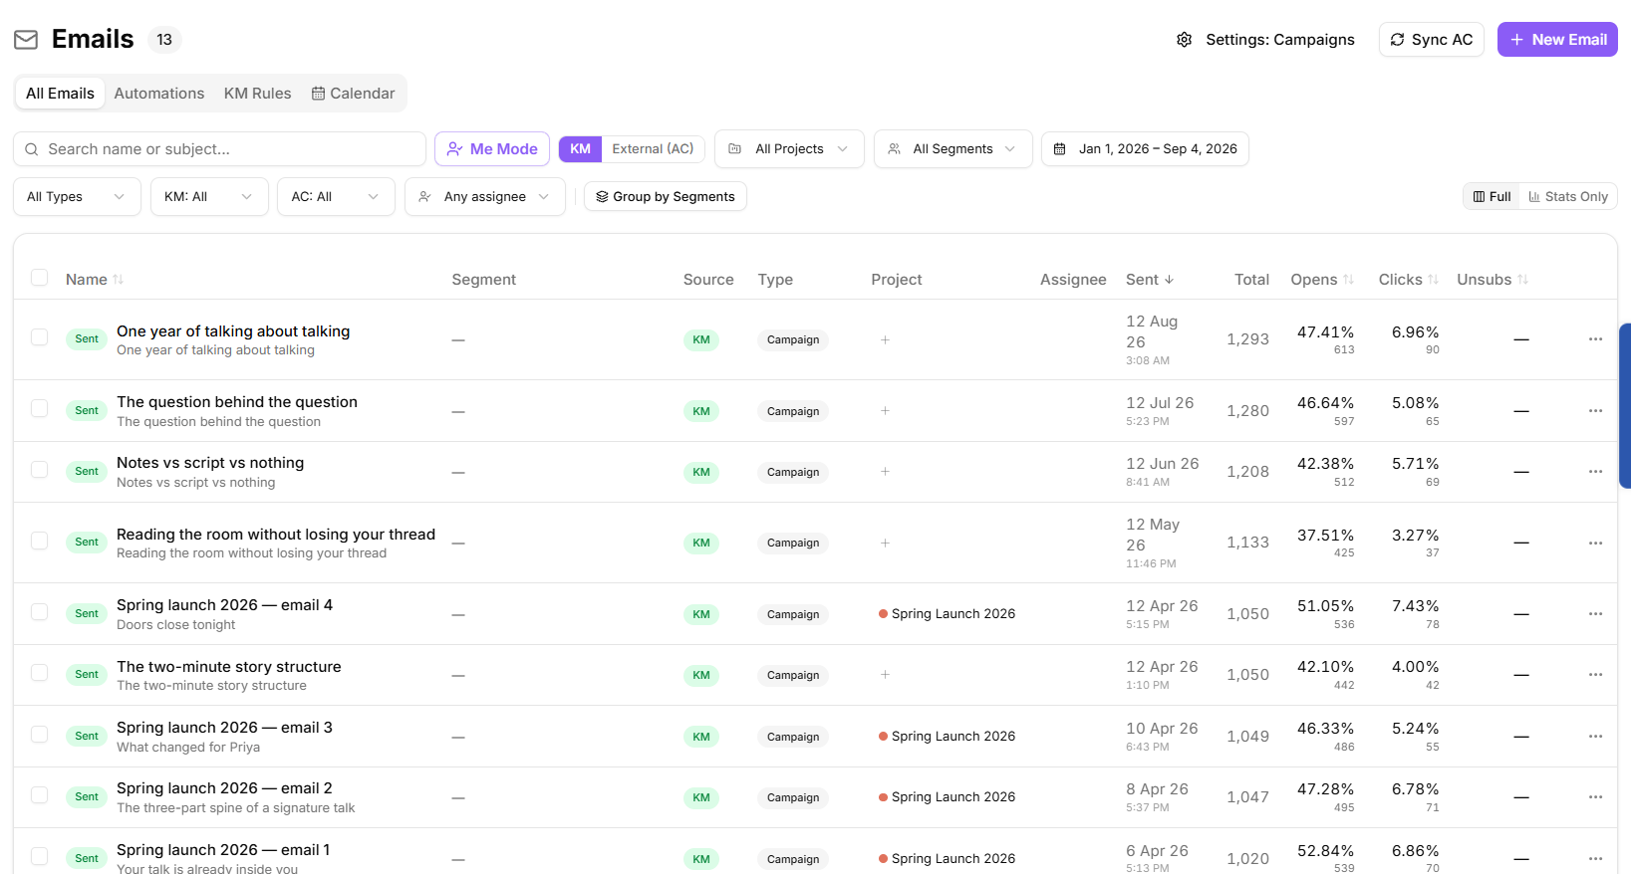This screenshot has height=875, width=1631.
Task: Open the All Projects dropdown
Action: pos(789,149)
